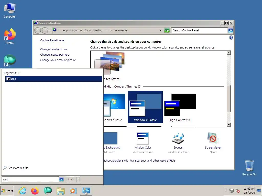Go back in the Personalization window

(38, 31)
